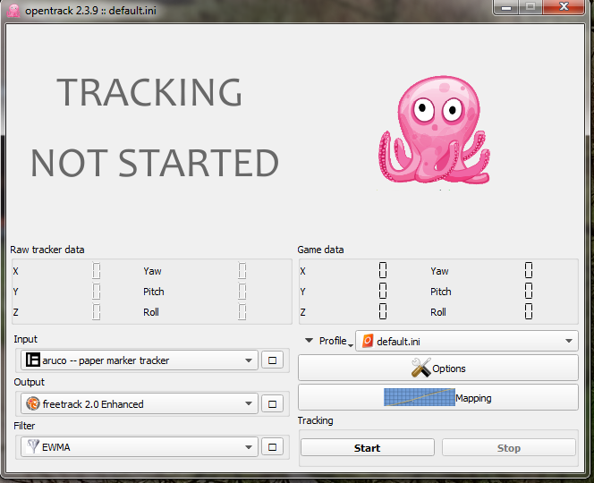Click the Raw tracker 'Pitch' label
This screenshot has height=483, width=594.
point(154,292)
